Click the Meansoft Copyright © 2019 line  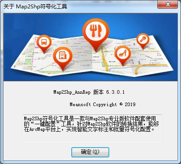(x=103, y=104)
